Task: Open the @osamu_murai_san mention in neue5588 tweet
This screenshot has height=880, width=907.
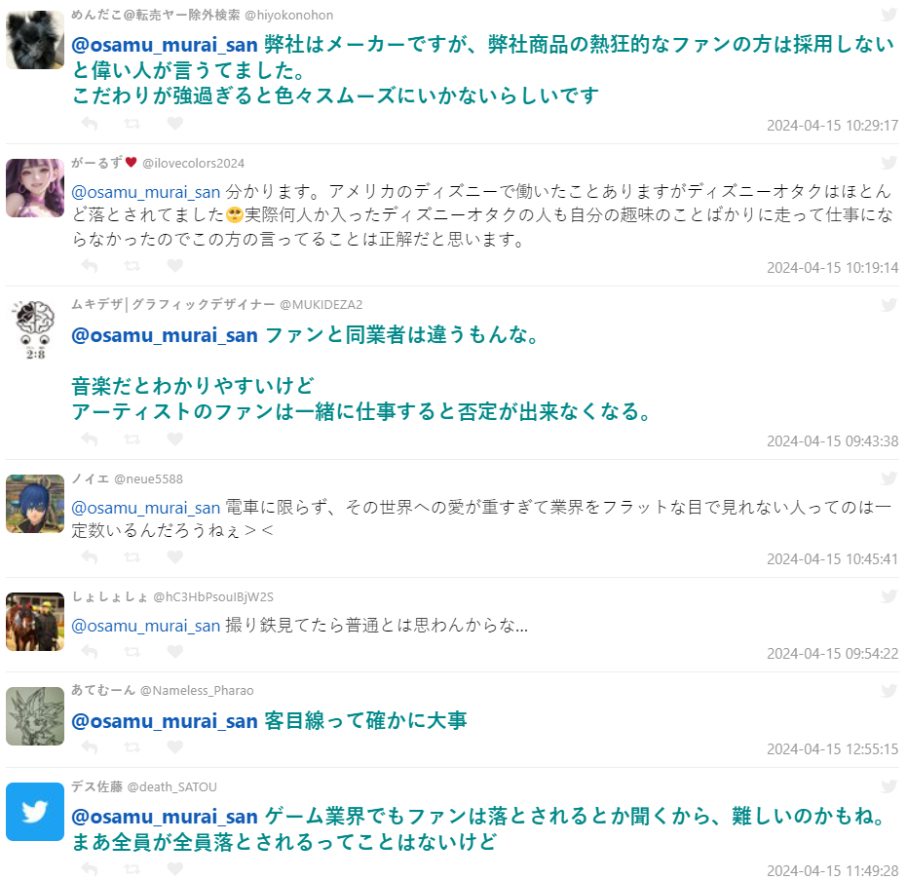Action: pos(146,508)
